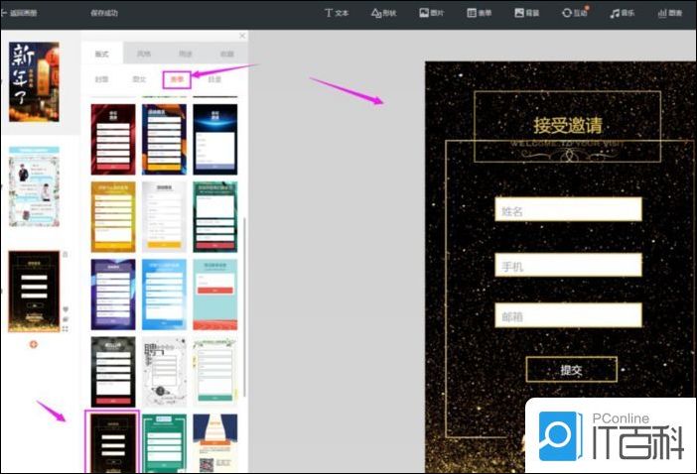Open the 互动 interaction tool
The height and width of the screenshot is (474, 697).
click(575, 13)
